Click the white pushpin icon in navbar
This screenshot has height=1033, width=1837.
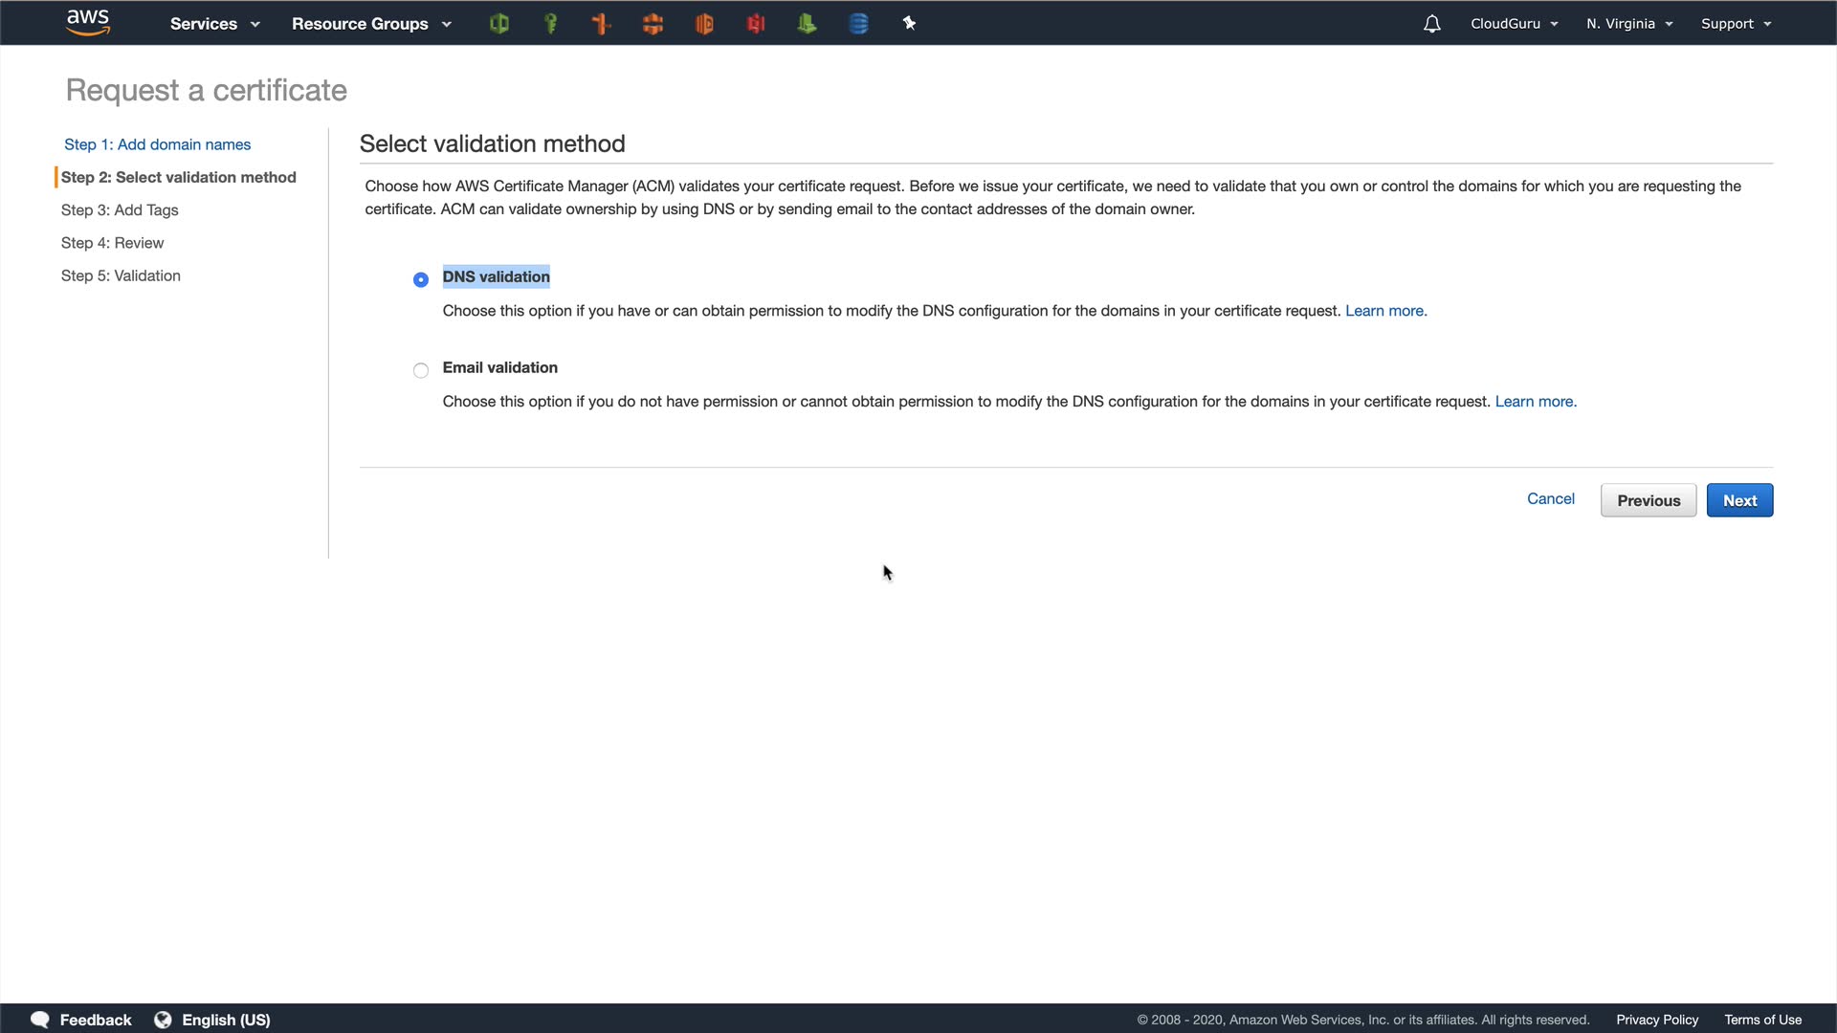909,24
